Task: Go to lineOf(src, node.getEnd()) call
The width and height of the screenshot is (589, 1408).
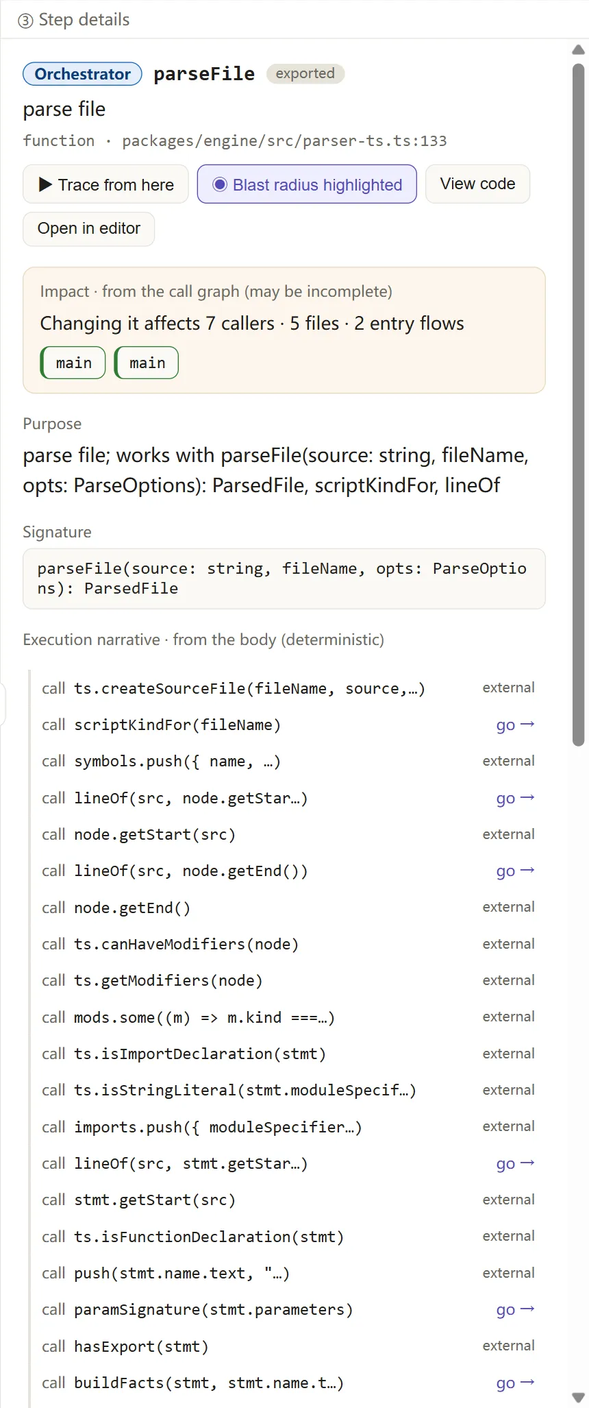Action: click(x=515, y=871)
